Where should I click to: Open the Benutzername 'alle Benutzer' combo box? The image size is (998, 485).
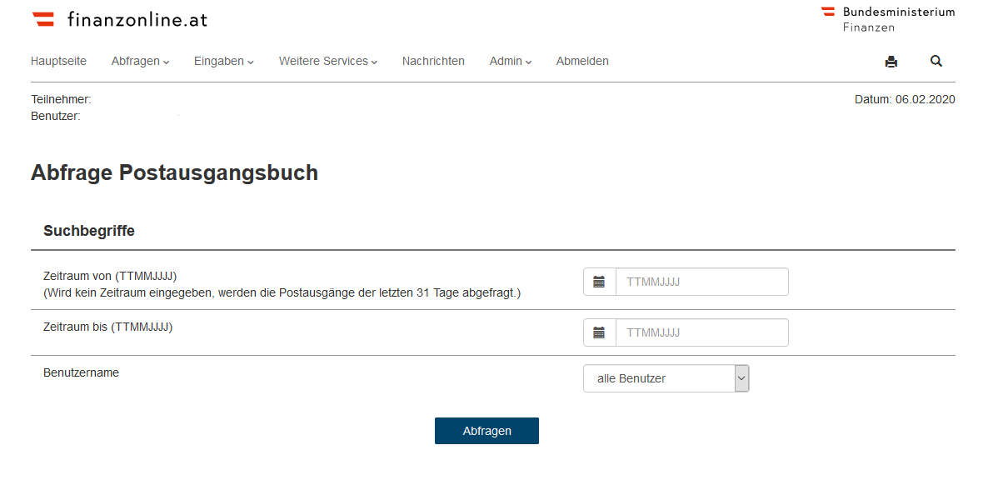pos(666,378)
